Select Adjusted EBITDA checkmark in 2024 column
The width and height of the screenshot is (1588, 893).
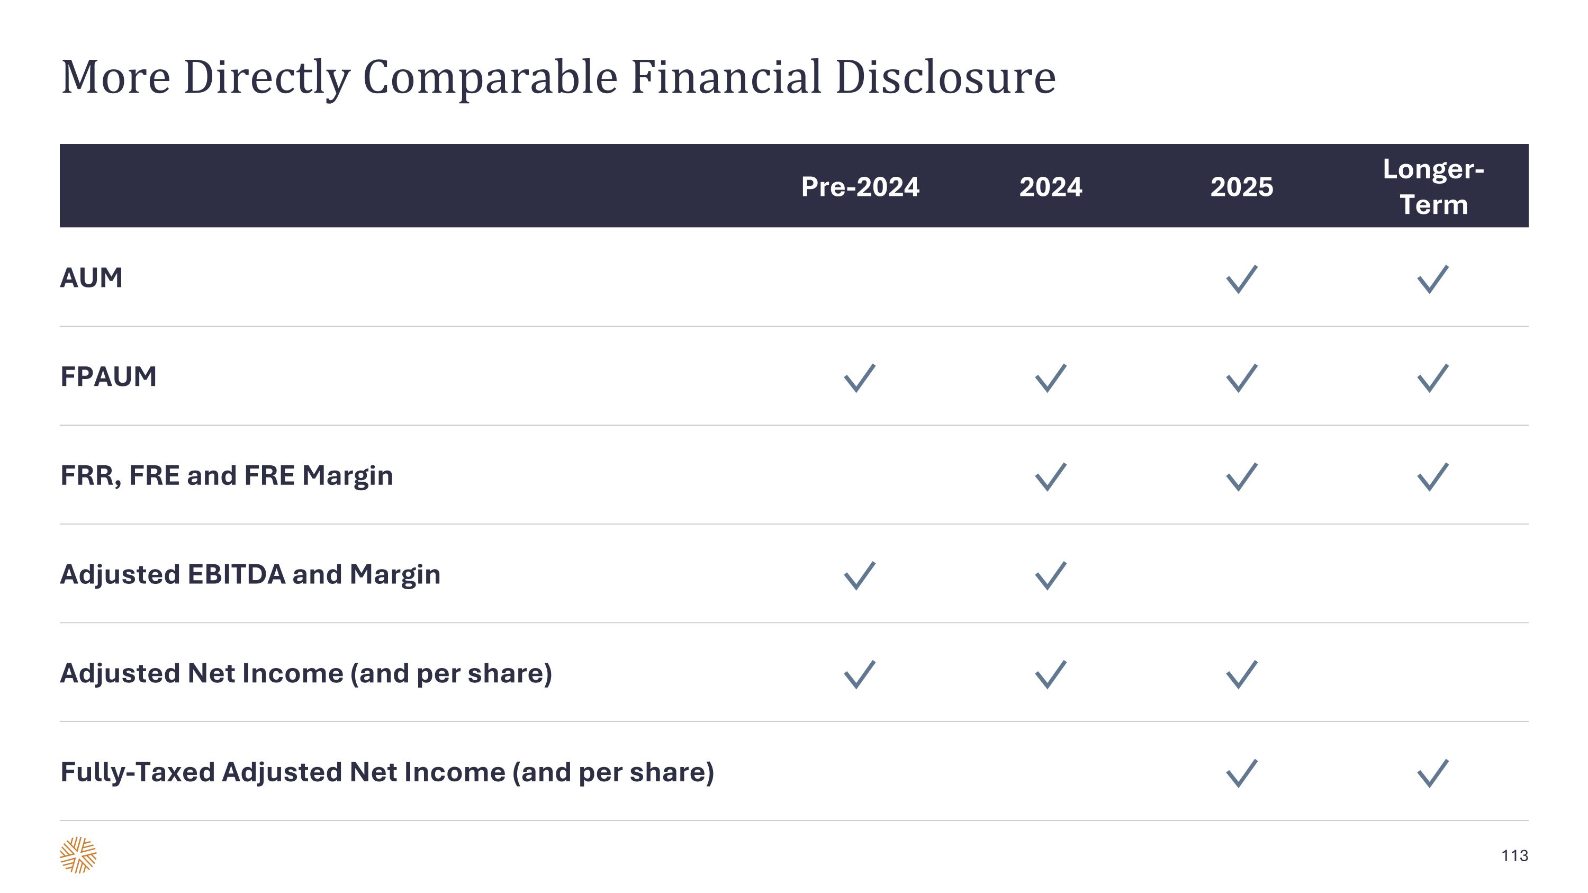tap(1050, 575)
